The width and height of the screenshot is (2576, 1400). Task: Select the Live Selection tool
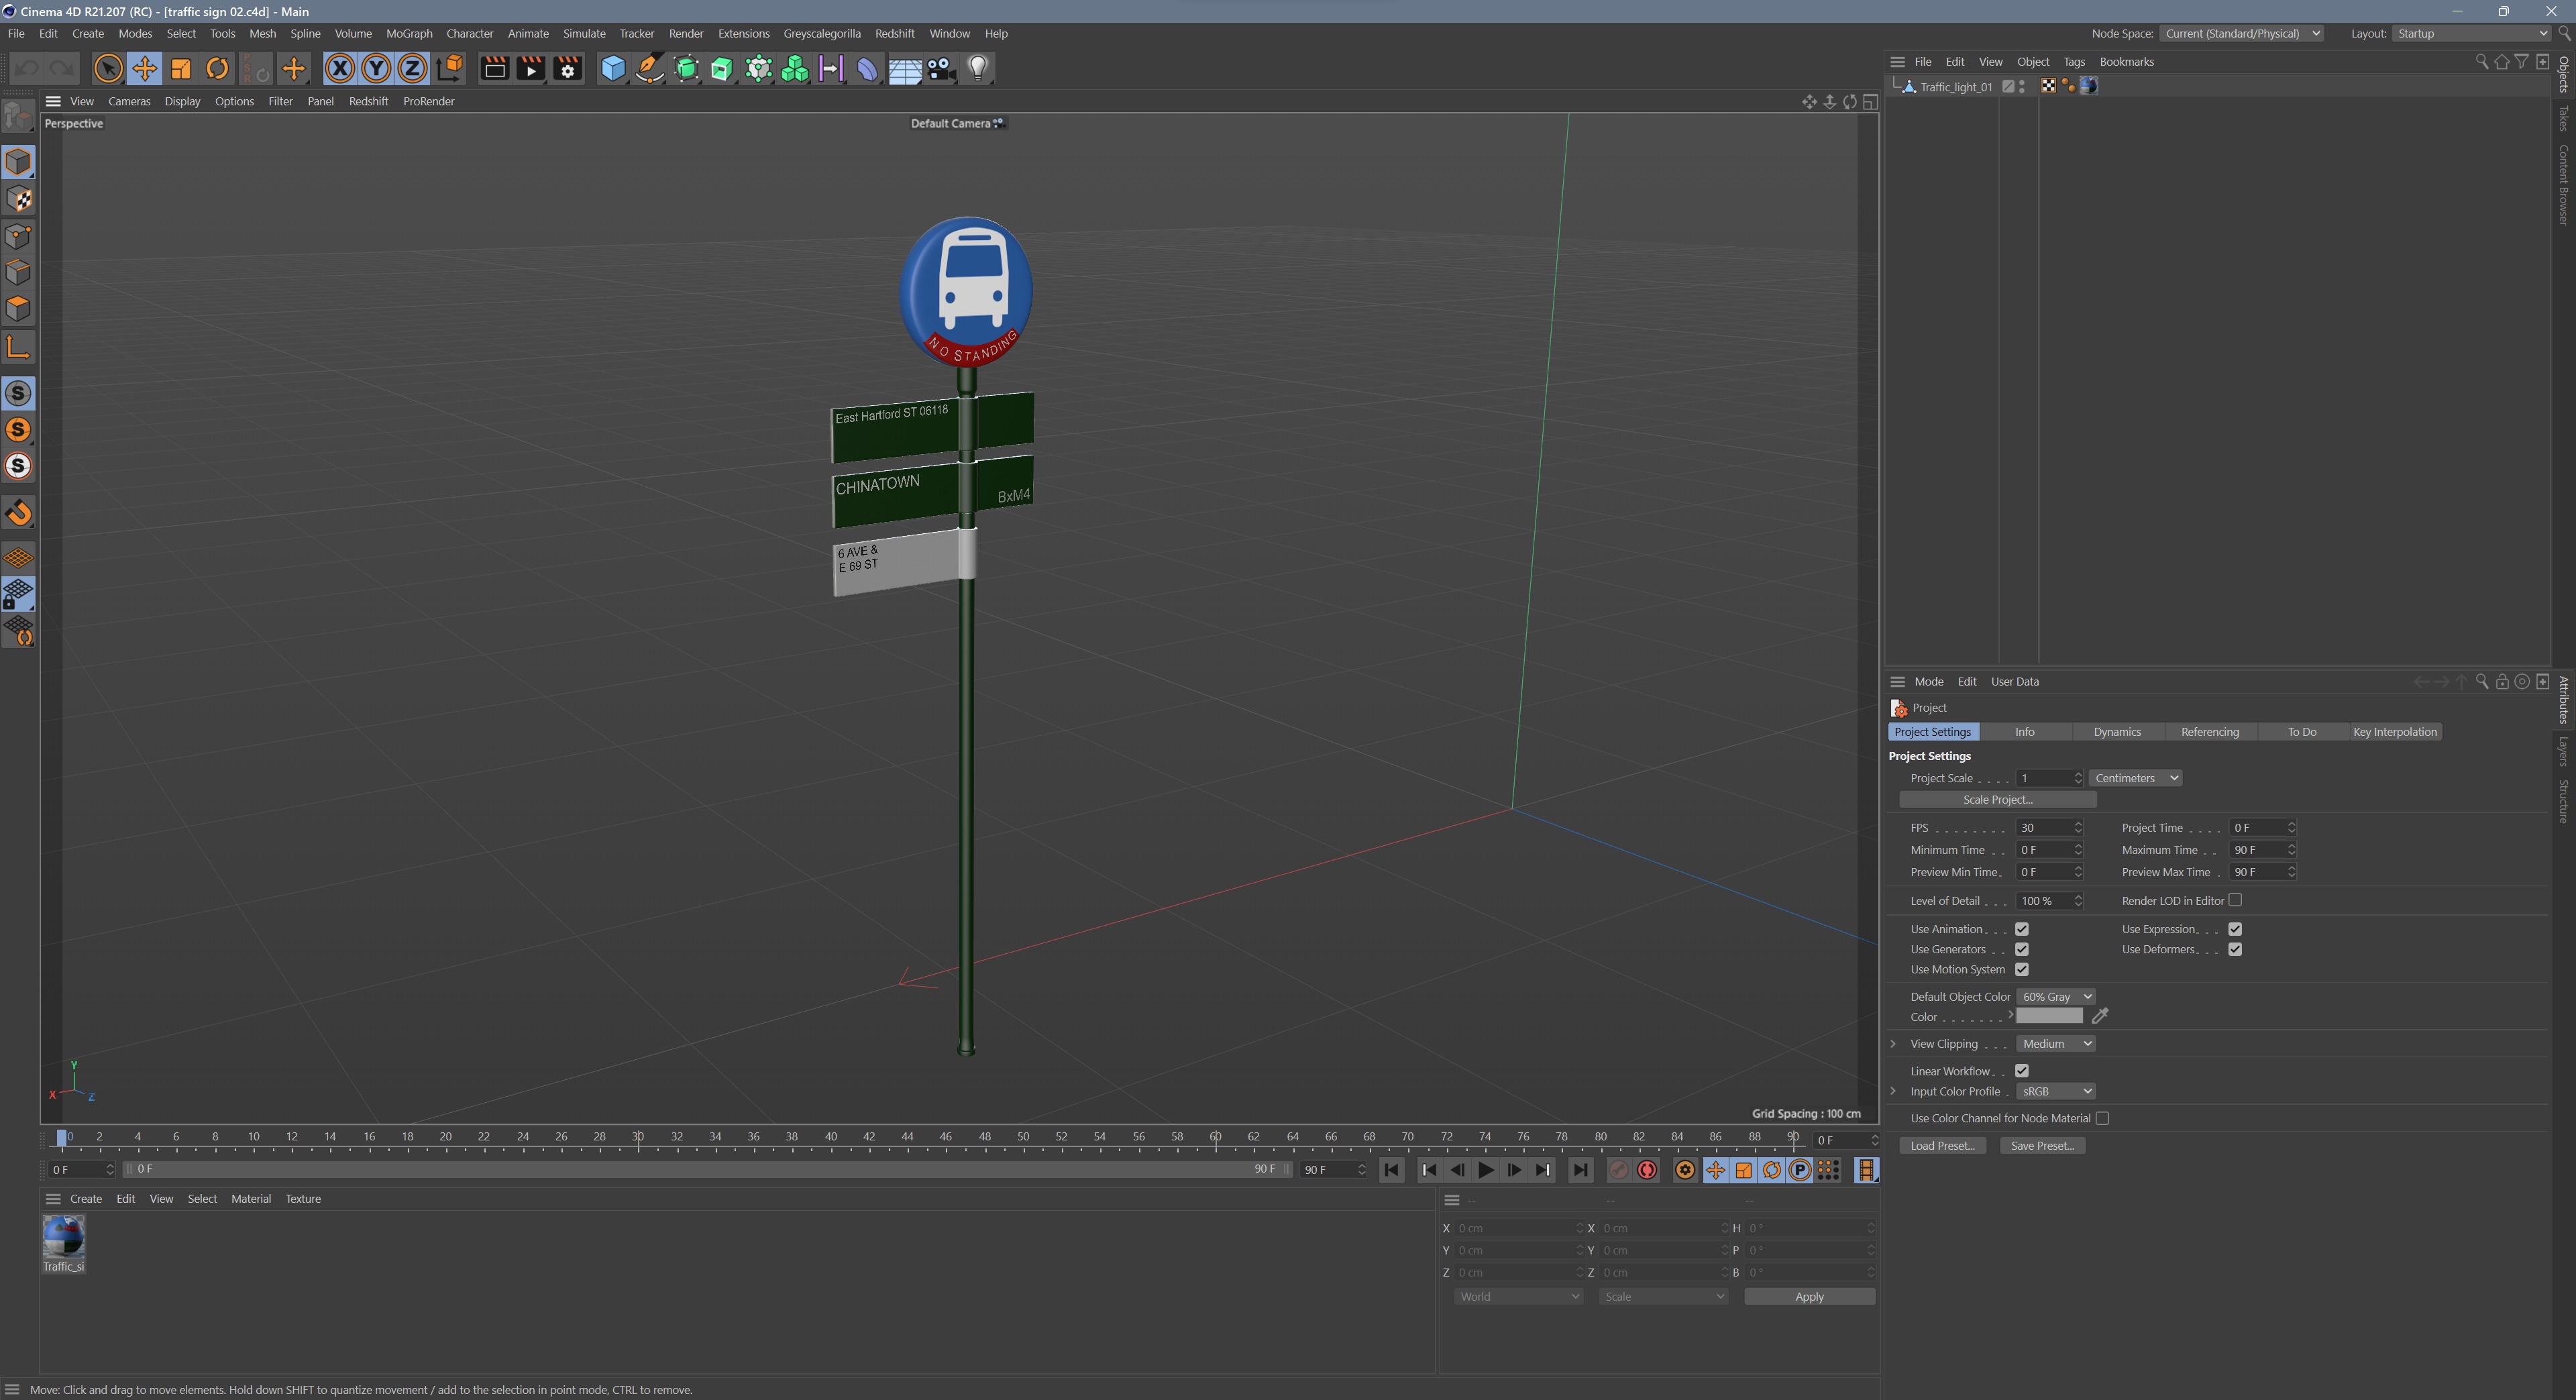(x=108, y=68)
